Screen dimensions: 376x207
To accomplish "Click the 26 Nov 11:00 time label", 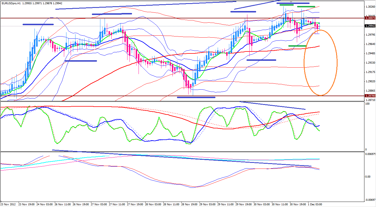I will [x=63, y=204].
